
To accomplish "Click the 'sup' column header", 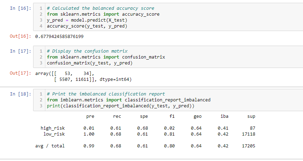I will [251, 116].
